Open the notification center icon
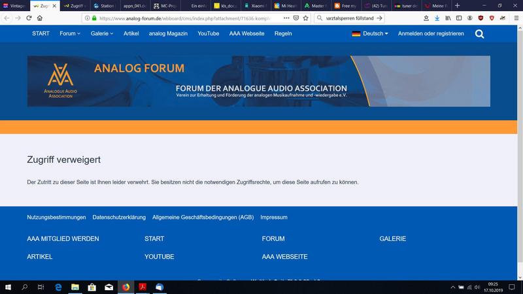The height and width of the screenshot is (294, 523). click(x=512, y=287)
